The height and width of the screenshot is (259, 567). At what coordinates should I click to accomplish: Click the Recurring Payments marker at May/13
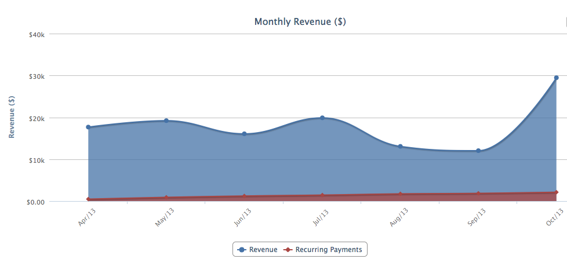[x=166, y=198]
